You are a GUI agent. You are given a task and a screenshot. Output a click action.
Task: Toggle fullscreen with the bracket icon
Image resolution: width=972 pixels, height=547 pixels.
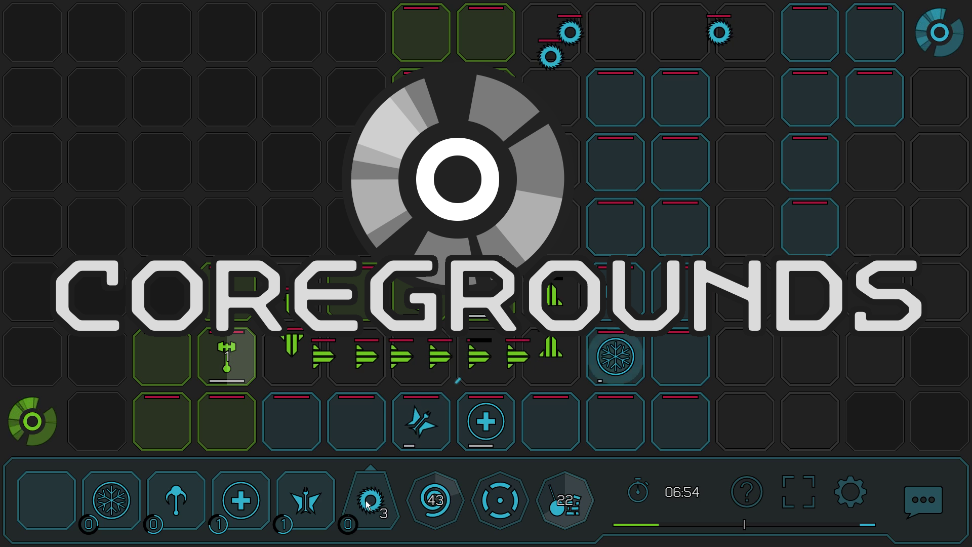pos(797,492)
